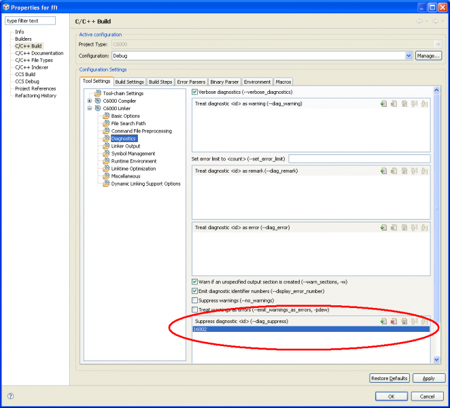Image resolution: width=450 pixels, height=408 pixels.
Task: Open the Project Type dropdown
Action: 438,44
